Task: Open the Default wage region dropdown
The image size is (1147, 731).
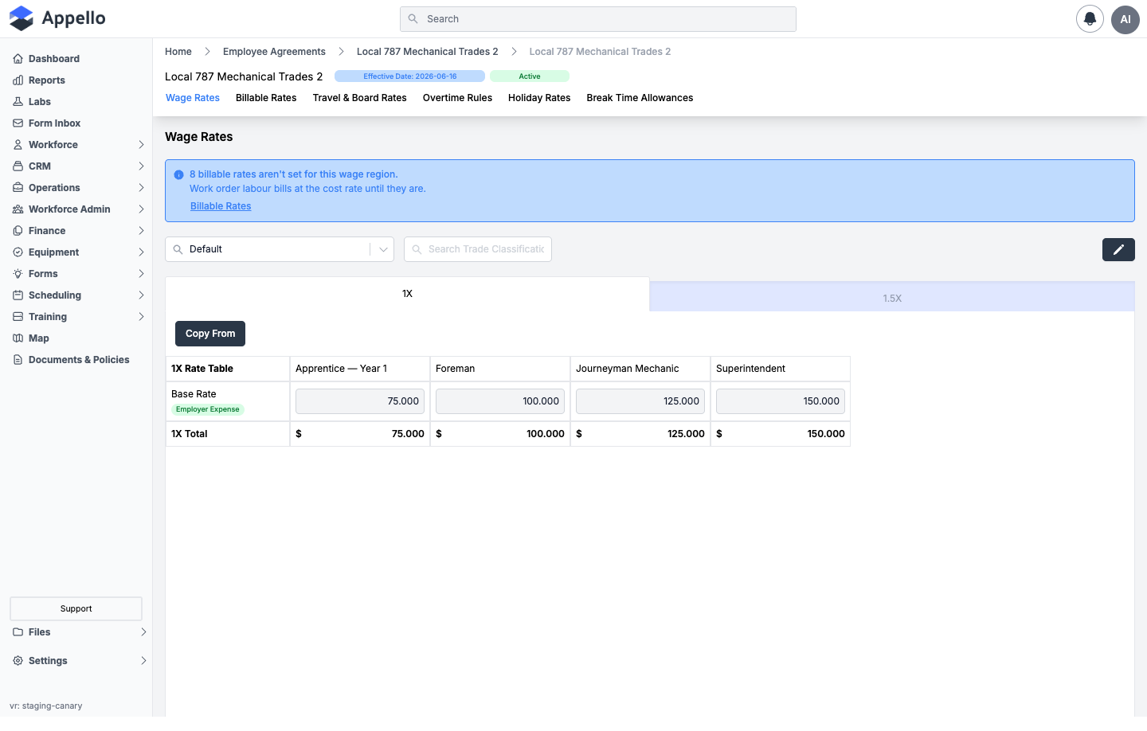Action: [x=280, y=249]
